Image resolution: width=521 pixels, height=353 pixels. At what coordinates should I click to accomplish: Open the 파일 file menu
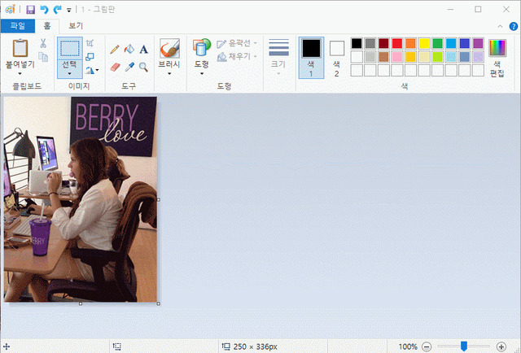(x=17, y=26)
